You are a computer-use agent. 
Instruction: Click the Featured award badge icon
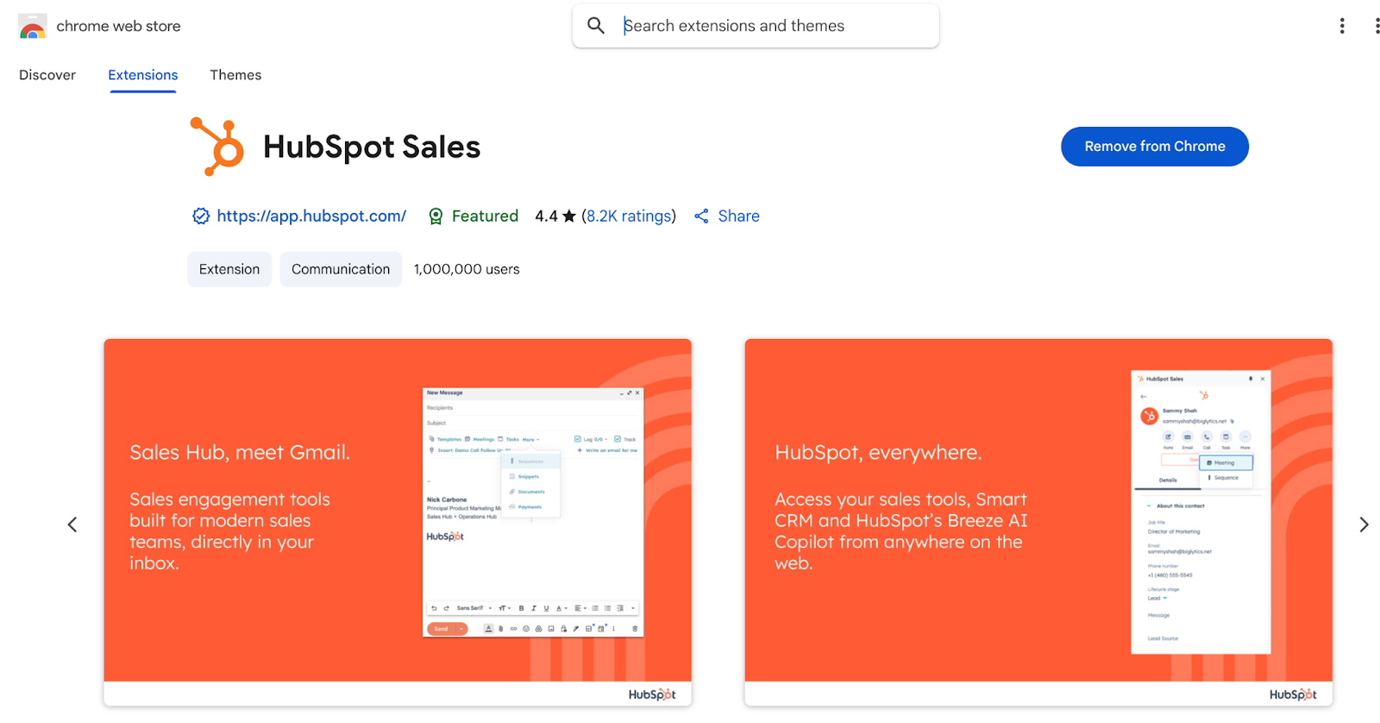tap(436, 217)
